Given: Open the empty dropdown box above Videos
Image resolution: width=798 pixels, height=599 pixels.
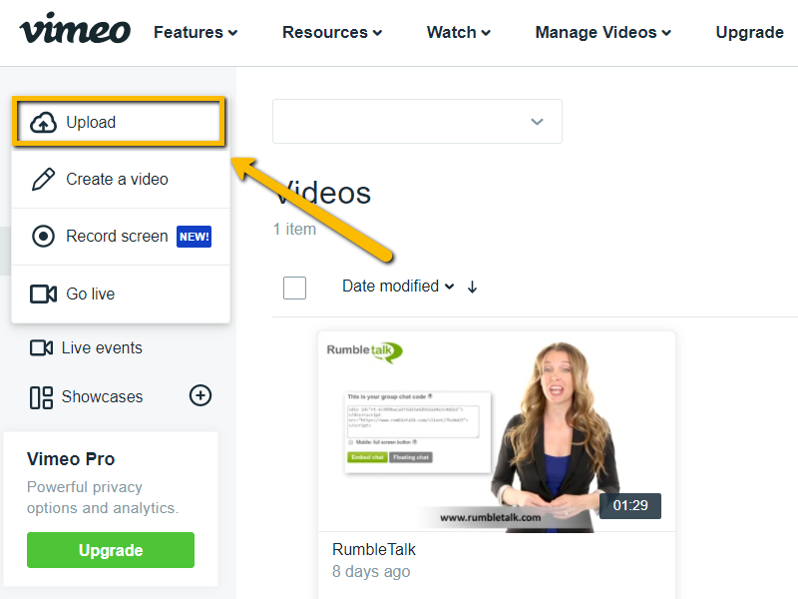Looking at the screenshot, I should [417, 121].
